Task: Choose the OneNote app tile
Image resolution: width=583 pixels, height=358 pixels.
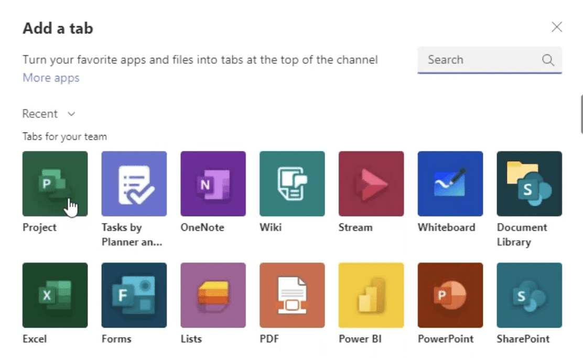Action: coord(213,184)
